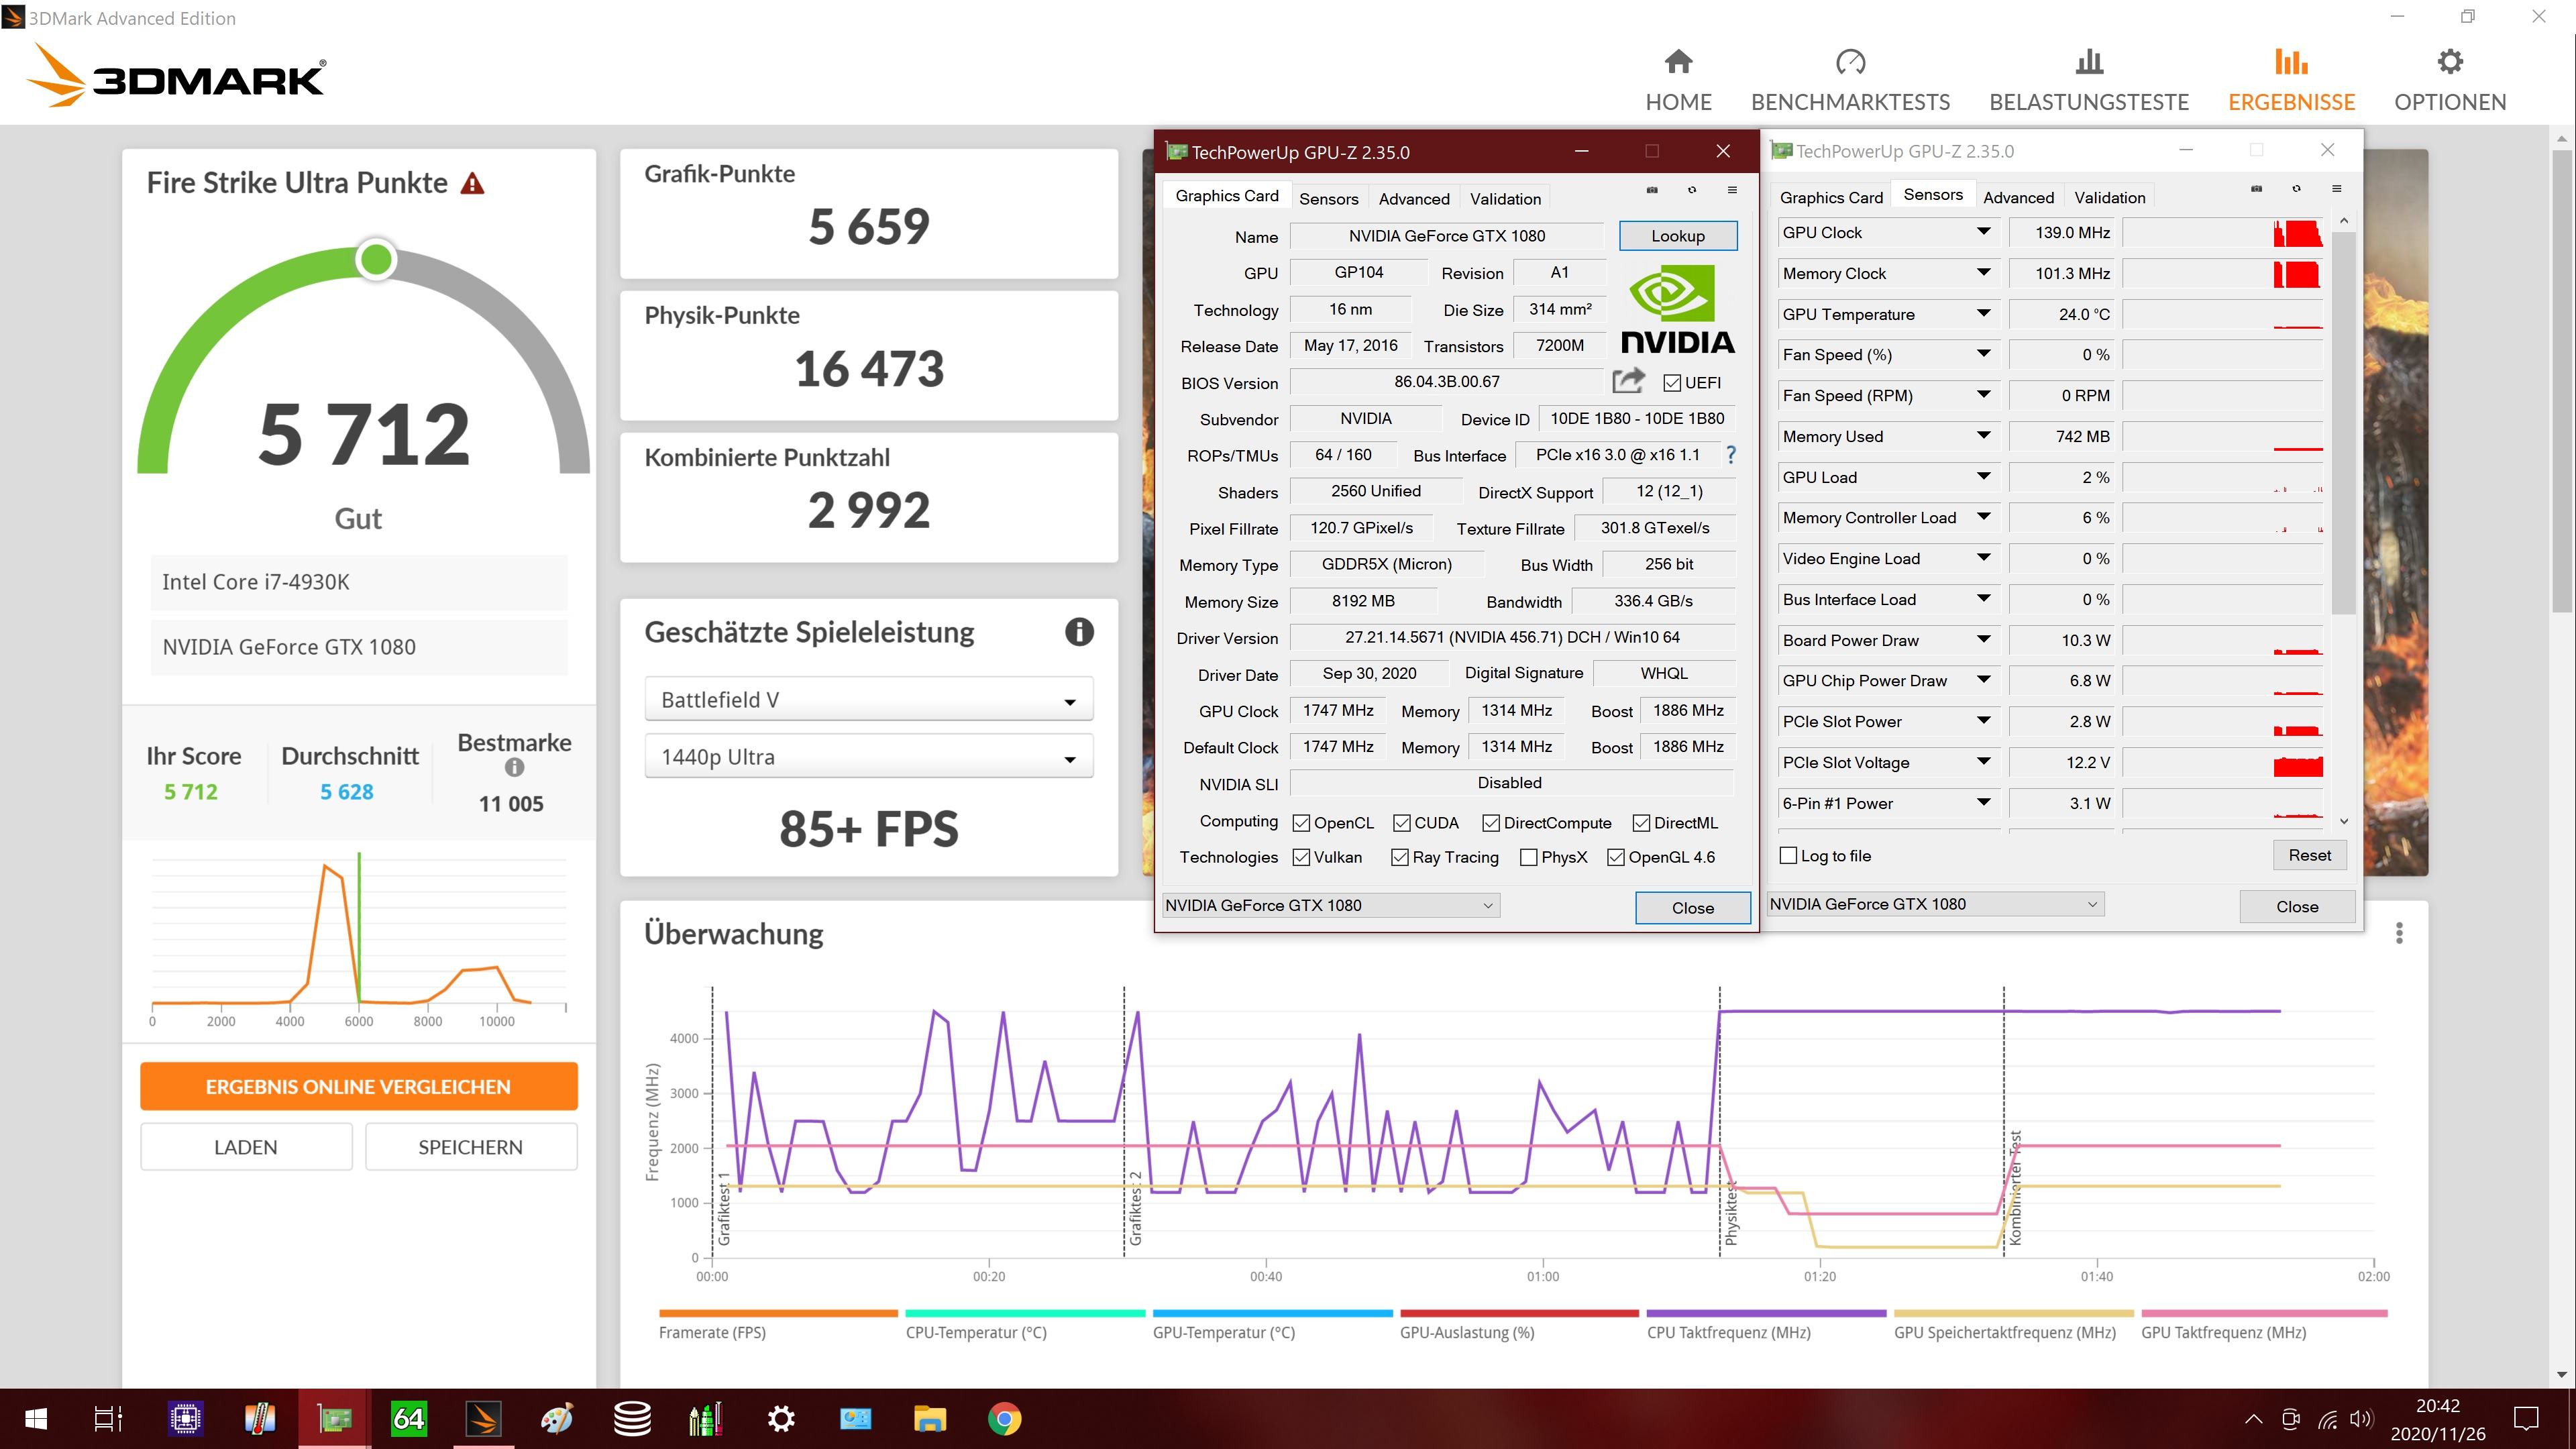The width and height of the screenshot is (2576, 1449).
Task: Take screenshot in left GPU-Z window
Action: click(1652, 189)
